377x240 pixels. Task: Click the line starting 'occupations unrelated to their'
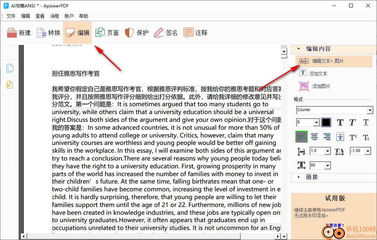(x=167, y=228)
